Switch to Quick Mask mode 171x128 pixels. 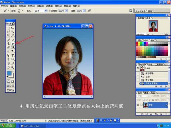point(13,81)
